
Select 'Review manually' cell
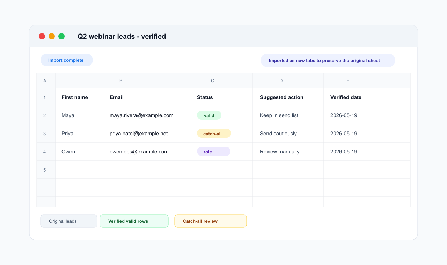pos(288,152)
